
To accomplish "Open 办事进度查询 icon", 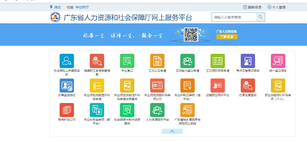I will pos(248,85).
